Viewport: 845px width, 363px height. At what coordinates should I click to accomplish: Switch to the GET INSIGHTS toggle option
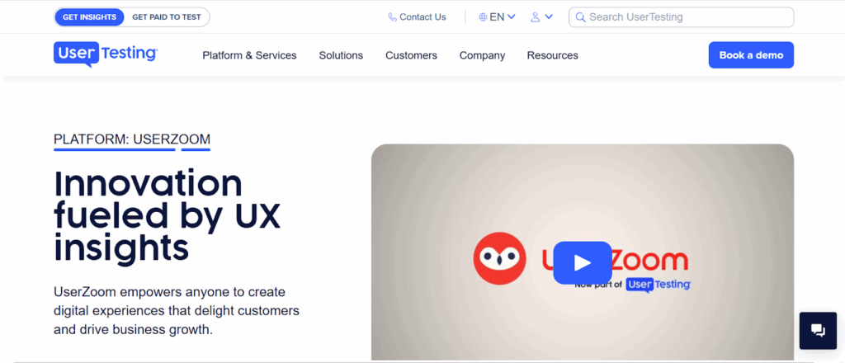click(89, 17)
